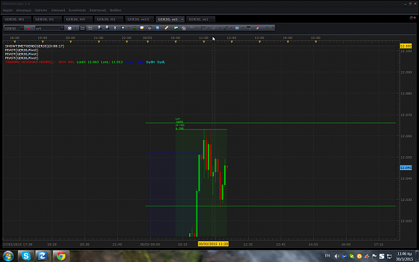Click the volume speaker tray icon
This screenshot has height=262, width=419.
[x=337, y=257]
